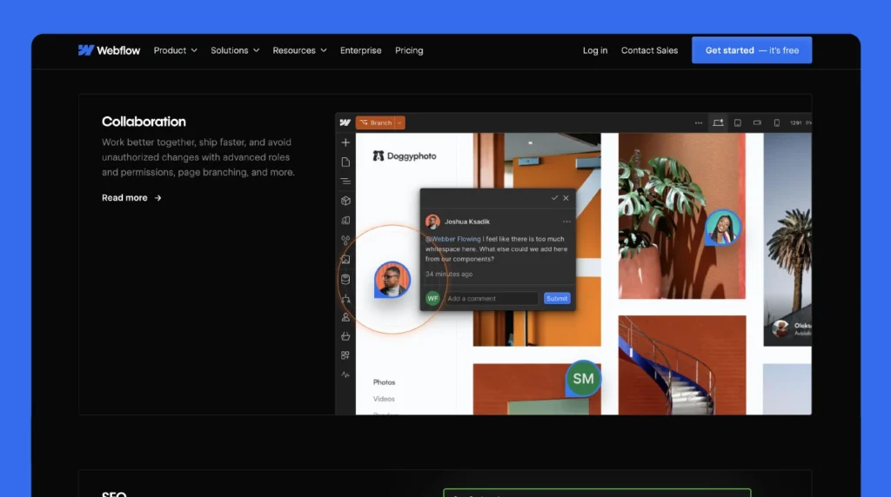This screenshot has height=497, width=891.
Task: Click the palm tree photo thumbnail
Action: 787,240
